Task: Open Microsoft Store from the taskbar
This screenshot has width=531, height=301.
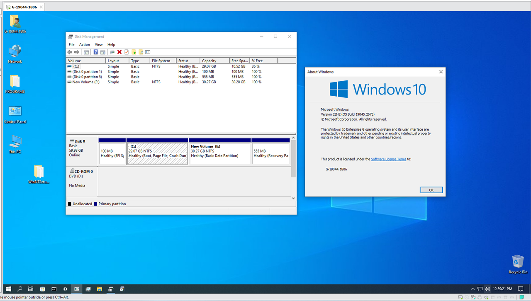Action: pyautogui.click(x=42, y=289)
